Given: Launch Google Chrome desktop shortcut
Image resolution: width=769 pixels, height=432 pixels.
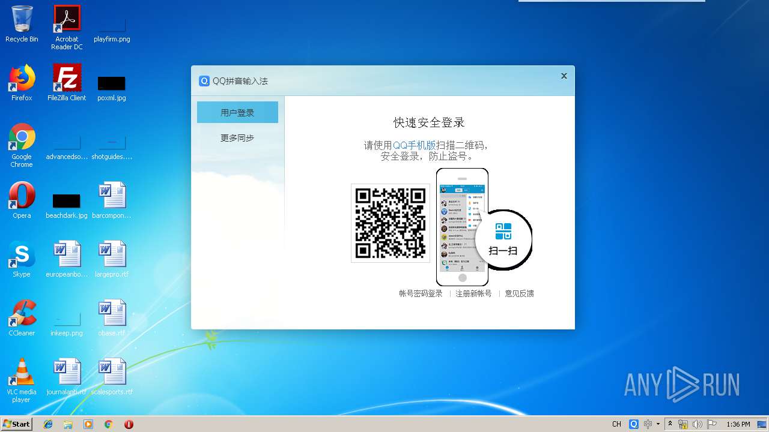Looking at the screenshot, I should click(x=22, y=145).
